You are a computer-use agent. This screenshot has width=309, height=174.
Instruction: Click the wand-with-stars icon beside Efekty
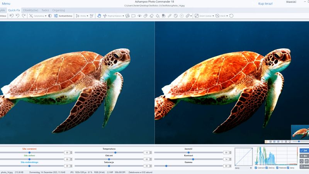[92, 16]
